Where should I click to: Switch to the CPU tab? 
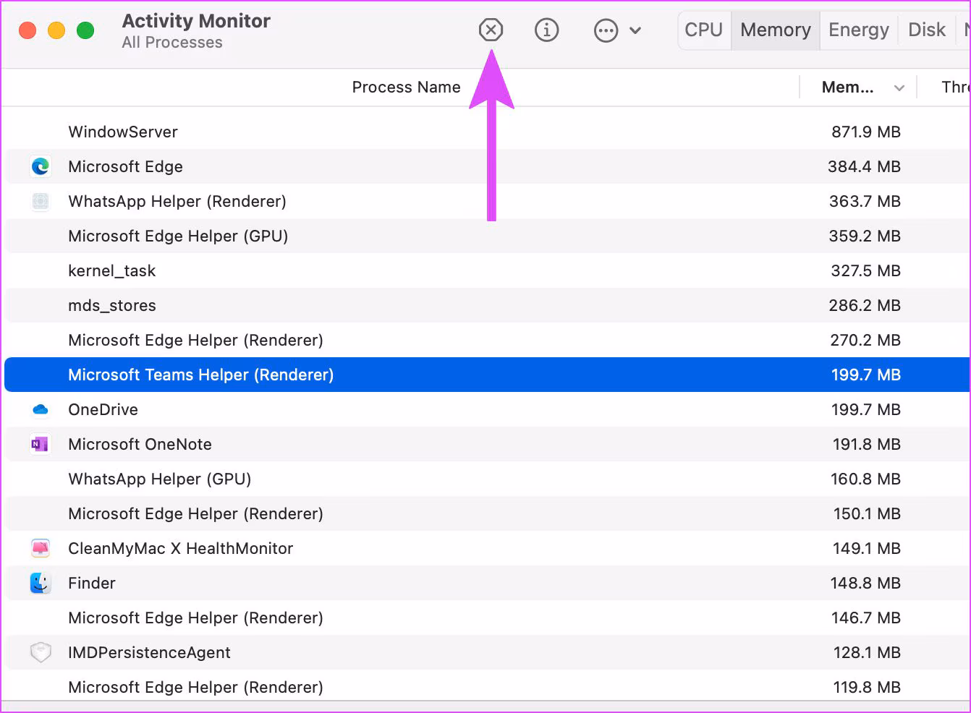704,30
